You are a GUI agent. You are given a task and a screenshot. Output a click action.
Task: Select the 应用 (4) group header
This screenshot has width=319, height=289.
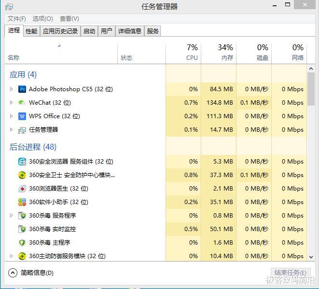(x=23, y=75)
